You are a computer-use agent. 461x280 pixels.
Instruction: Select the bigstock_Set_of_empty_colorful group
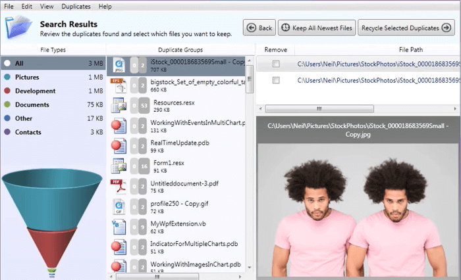pos(176,85)
